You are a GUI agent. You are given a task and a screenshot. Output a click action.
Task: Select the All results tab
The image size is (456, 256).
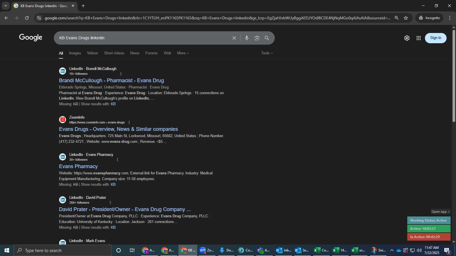point(61,53)
